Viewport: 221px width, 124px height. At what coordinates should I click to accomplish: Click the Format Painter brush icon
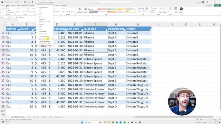pyautogui.click(x=7, y=13)
